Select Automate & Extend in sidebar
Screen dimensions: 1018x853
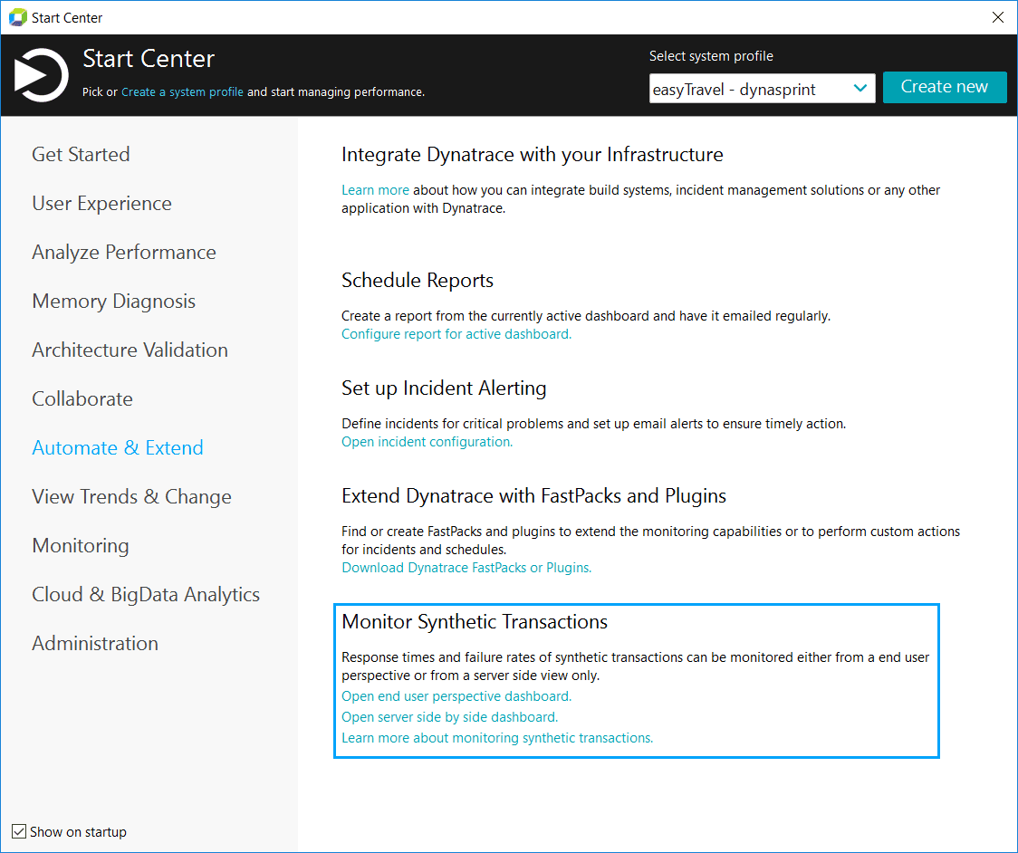click(118, 448)
